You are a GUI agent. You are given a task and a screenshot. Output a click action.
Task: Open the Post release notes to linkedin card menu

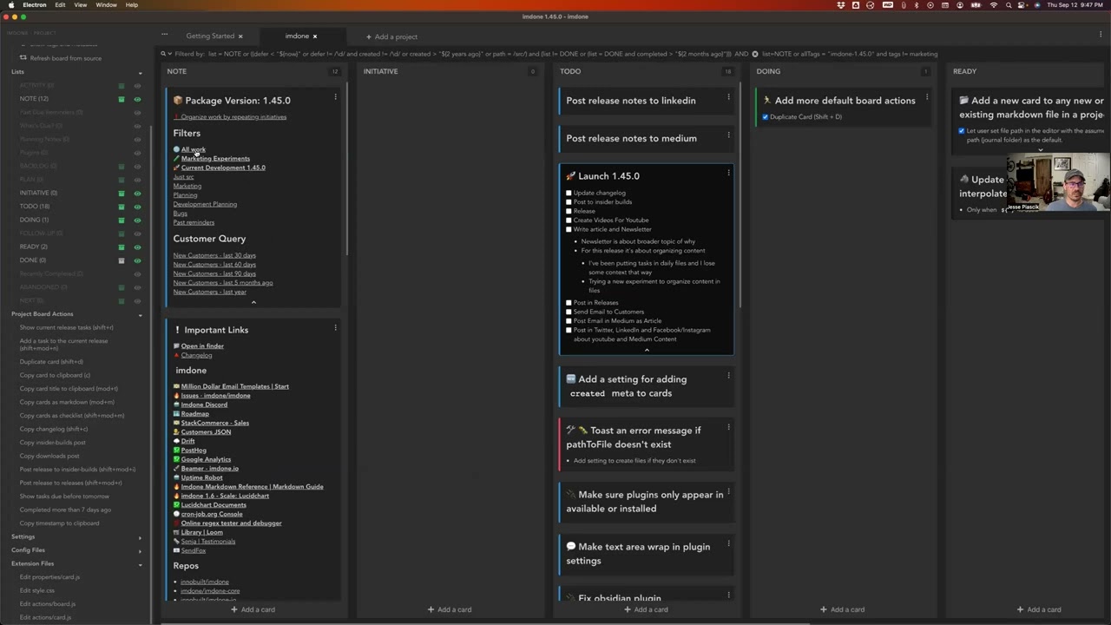(x=728, y=97)
